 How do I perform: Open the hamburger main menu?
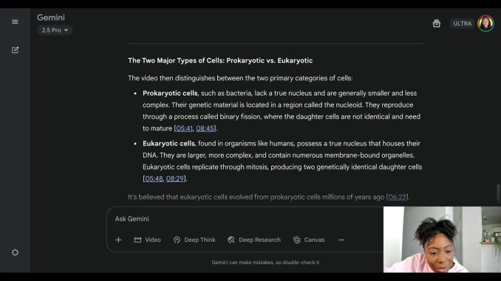click(x=15, y=21)
